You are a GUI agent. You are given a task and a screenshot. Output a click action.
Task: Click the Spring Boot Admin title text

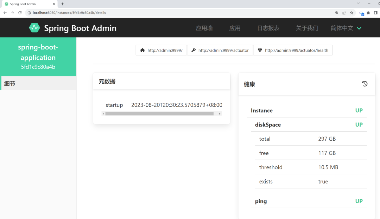80,28
